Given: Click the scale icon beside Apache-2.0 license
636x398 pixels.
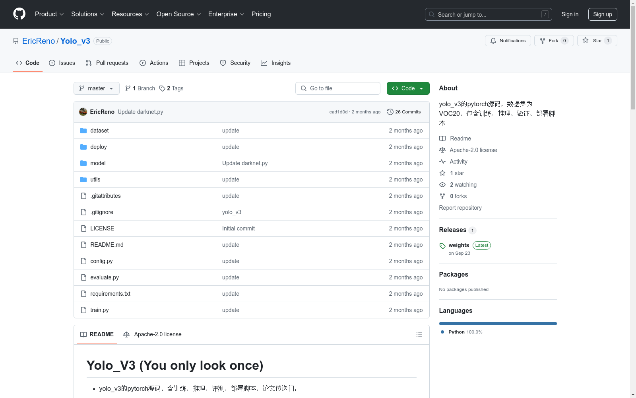Looking at the screenshot, I should 442,150.
